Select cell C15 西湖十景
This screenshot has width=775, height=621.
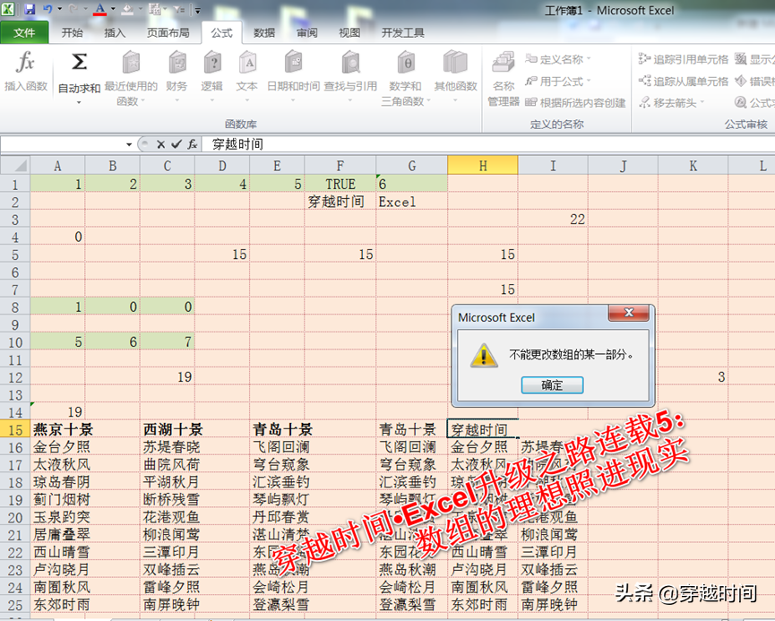click(168, 429)
